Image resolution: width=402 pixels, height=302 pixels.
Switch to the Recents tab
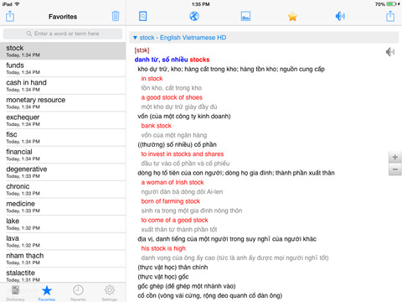(x=78, y=293)
